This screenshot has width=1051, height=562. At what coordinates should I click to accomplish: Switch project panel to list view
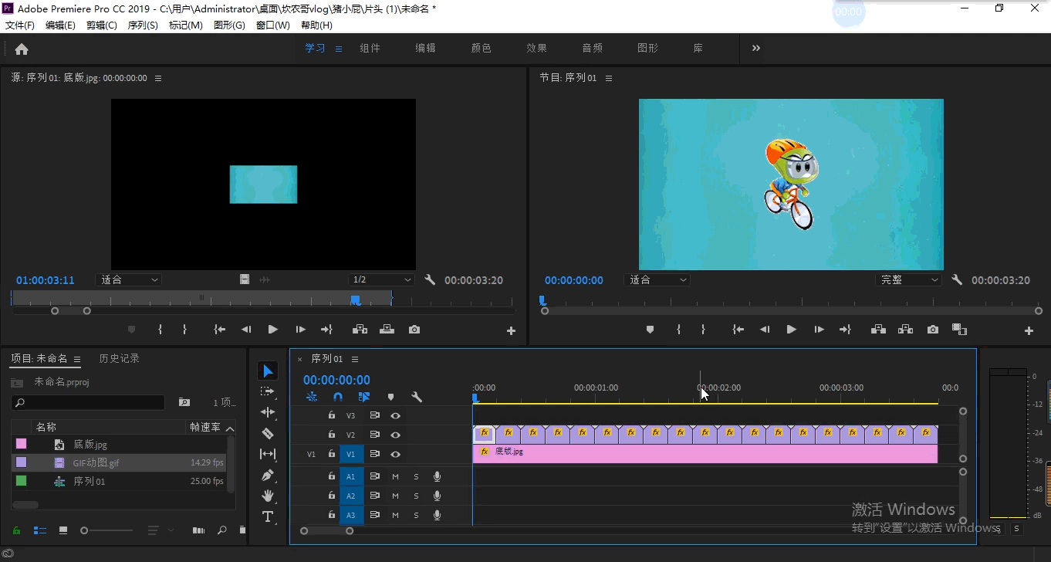tap(40, 530)
